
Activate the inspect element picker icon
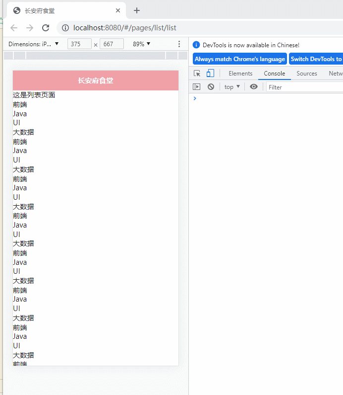pos(197,74)
